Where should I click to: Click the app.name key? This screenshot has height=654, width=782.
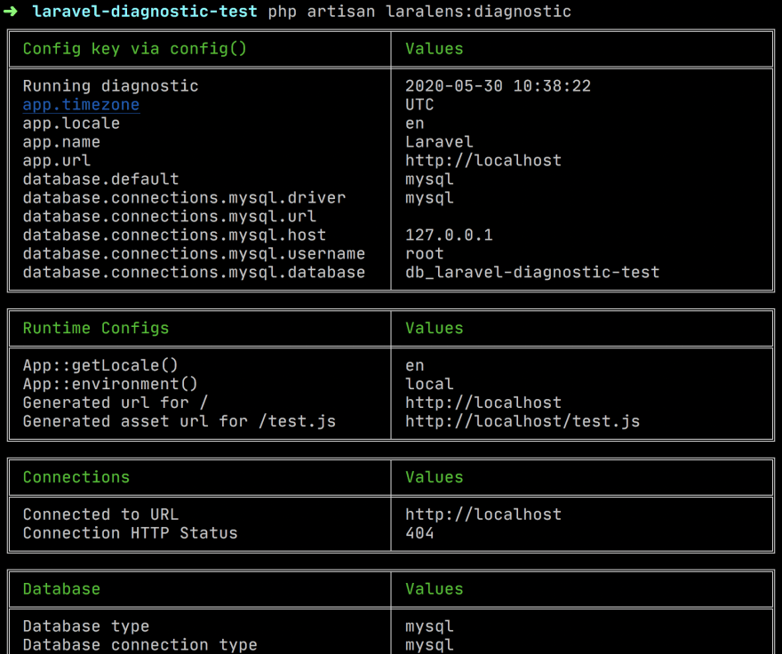pyautogui.click(x=61, y=142)
